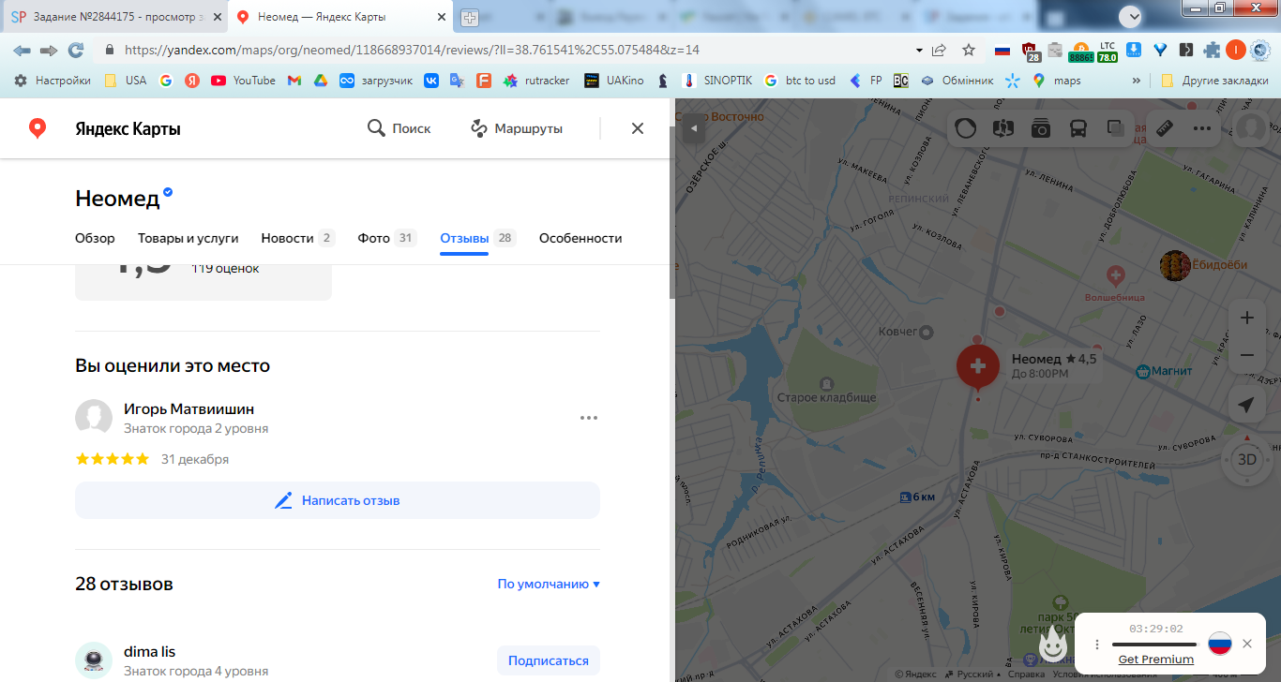This screenshot has width=1281, height=682.
Task: Click the my location arrow button
Action: [x=1246, y=405]
